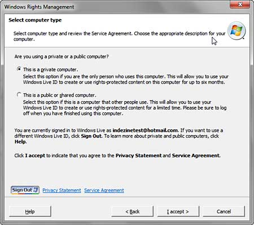Click the 'I accept >' button
This screenshot has width=254, height=225.
pyautogui.click(x=178, y=211)
